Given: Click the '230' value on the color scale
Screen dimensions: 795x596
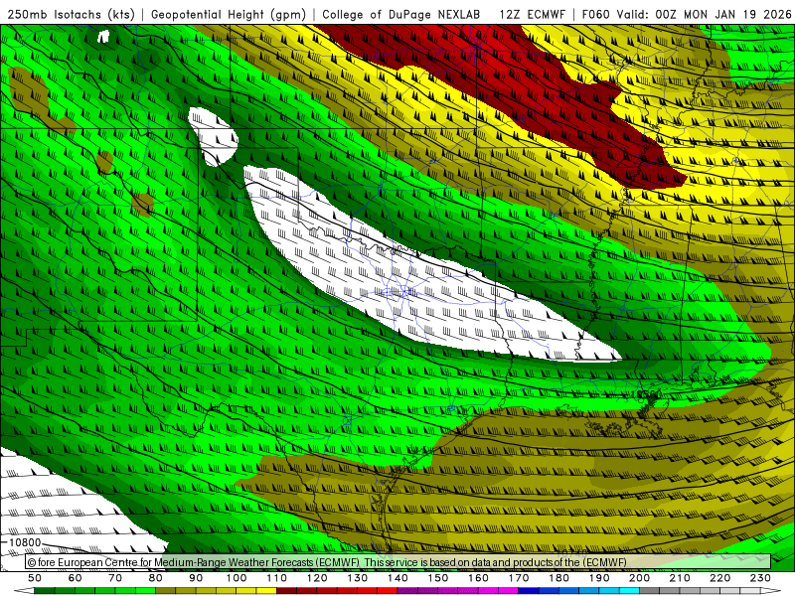Looking at the screenshot, I should [x=760, y=578].
